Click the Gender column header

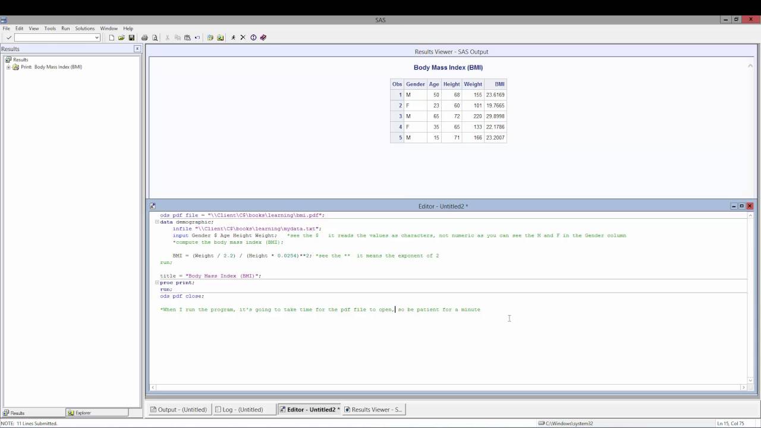(x=416, y=84)
